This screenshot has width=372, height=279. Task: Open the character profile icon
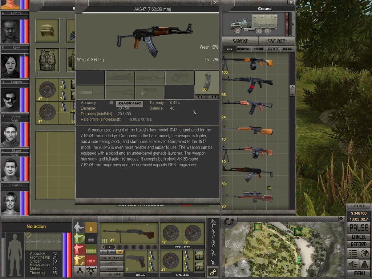coord(364,264)
